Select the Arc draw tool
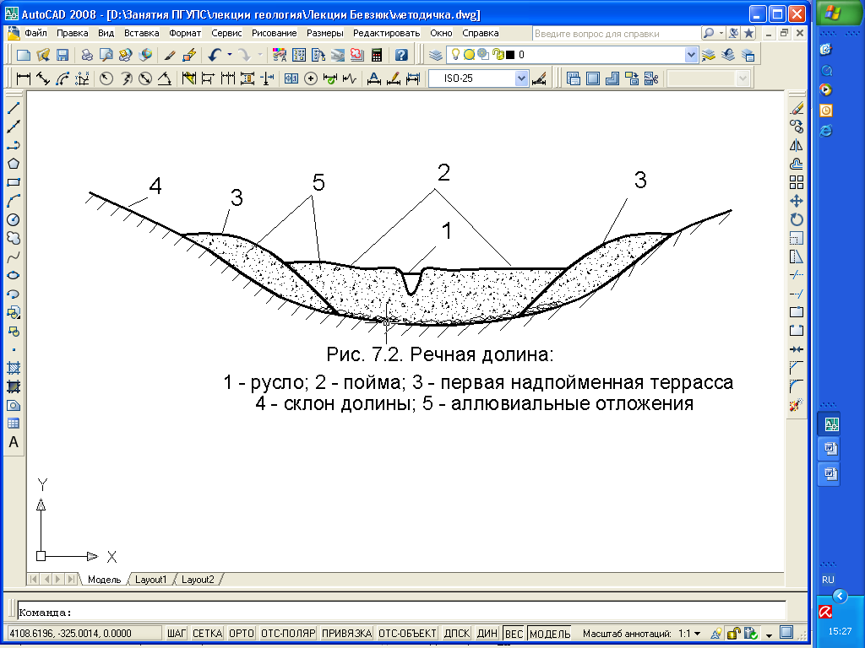The image size is (865, 648). pyautogui.click(x=14, y=201)
